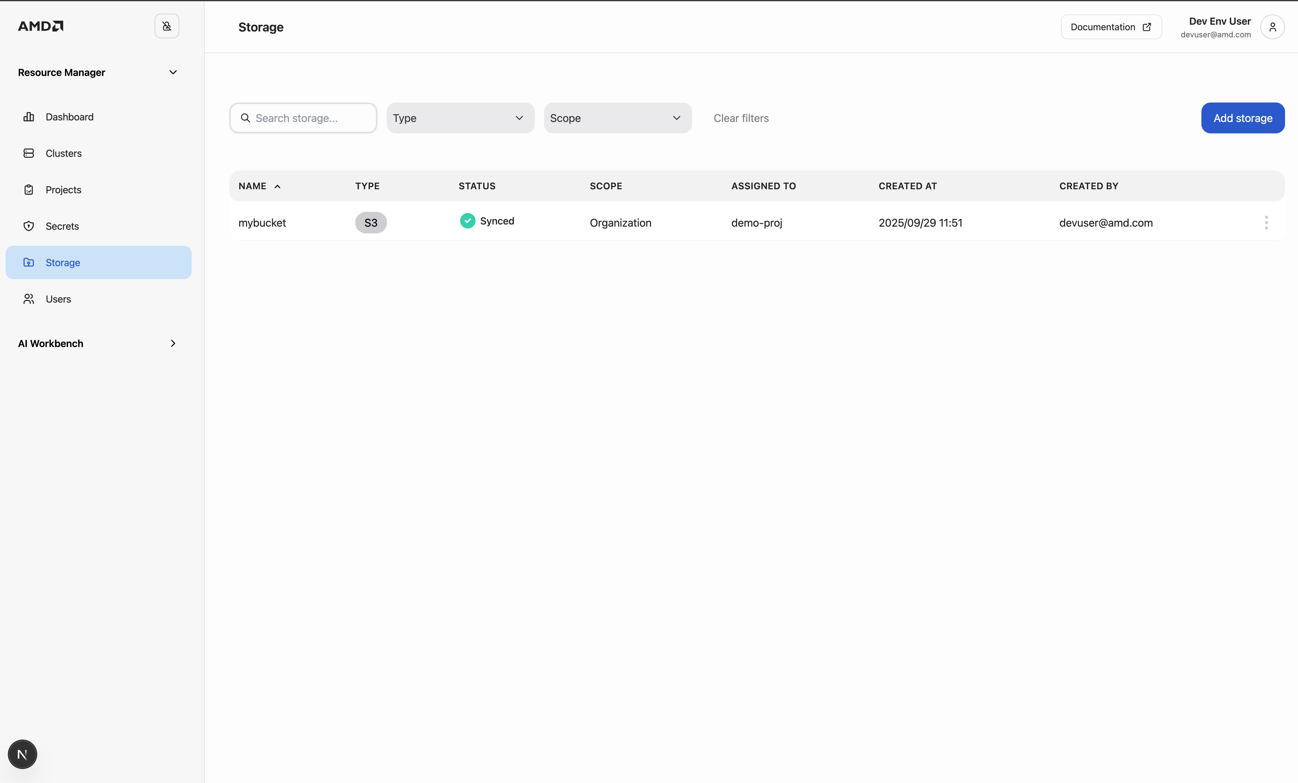Open the Secrets section

pos(63,225)
